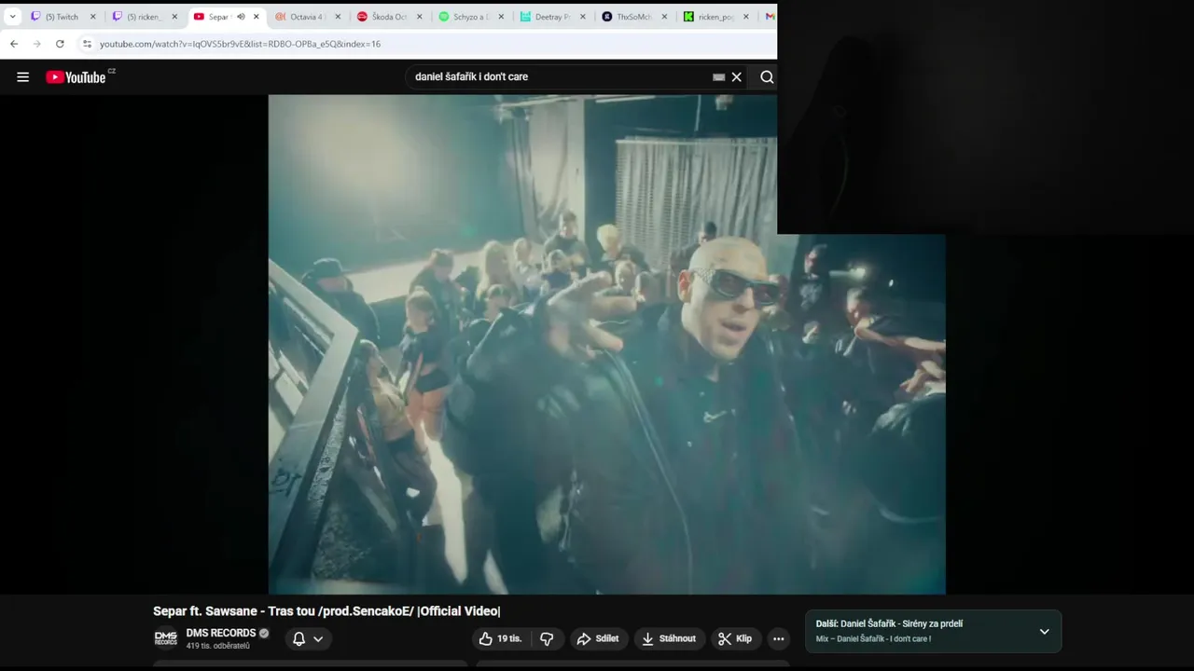Close the ThxSoMch tab

point(664,17)
